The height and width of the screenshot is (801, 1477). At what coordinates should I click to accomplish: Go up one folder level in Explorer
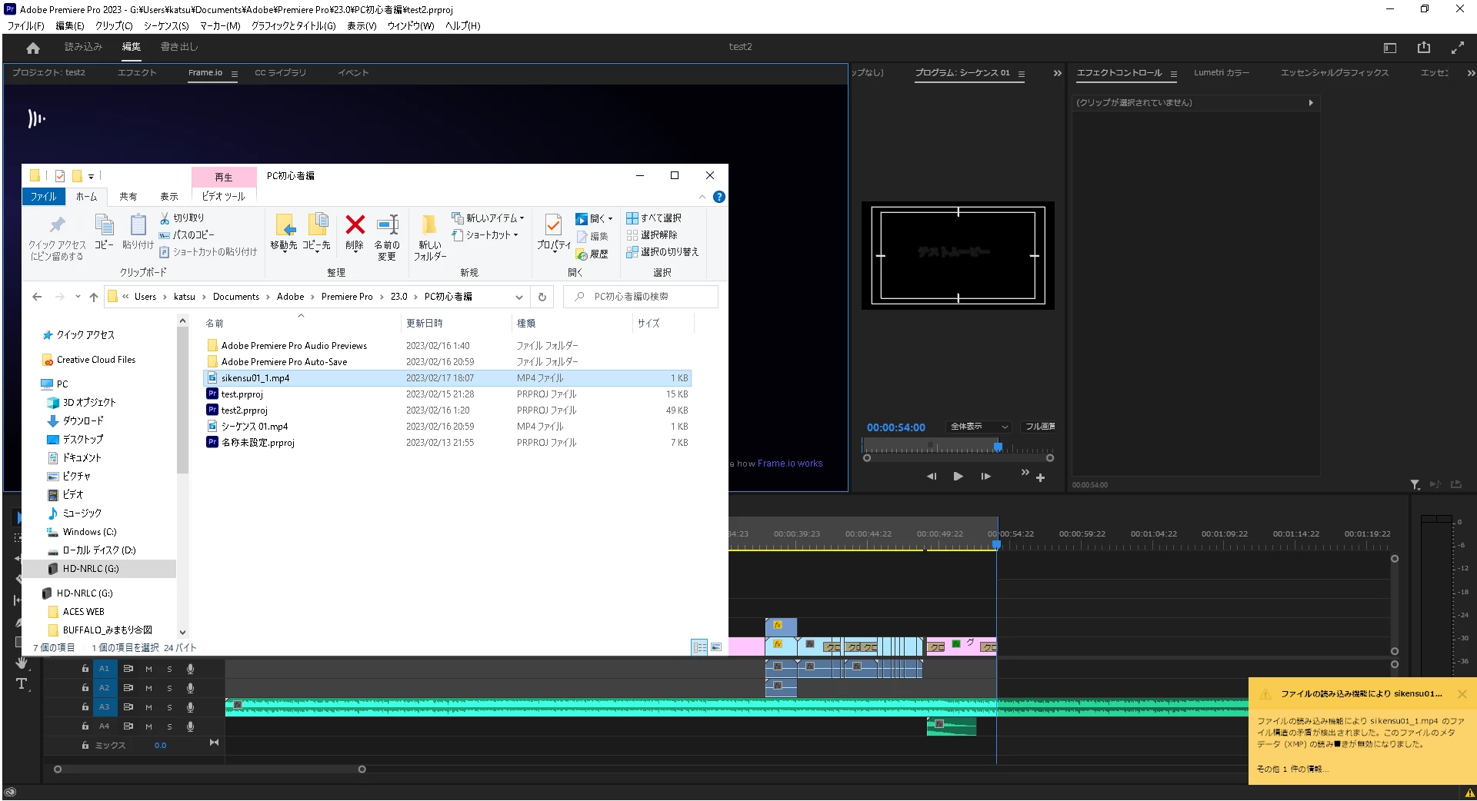pos(94,297)
